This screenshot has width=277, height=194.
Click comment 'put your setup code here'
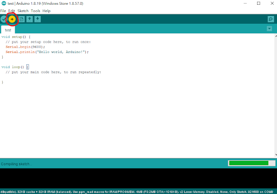(48, 42)
